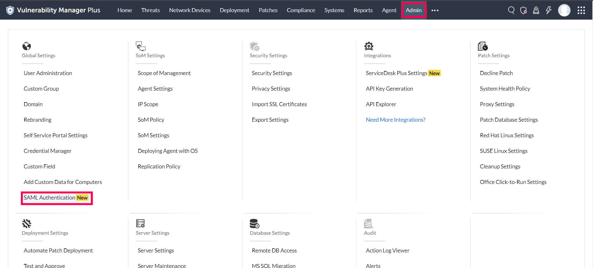Open Patch Database Settings

(x=509, y=120)
